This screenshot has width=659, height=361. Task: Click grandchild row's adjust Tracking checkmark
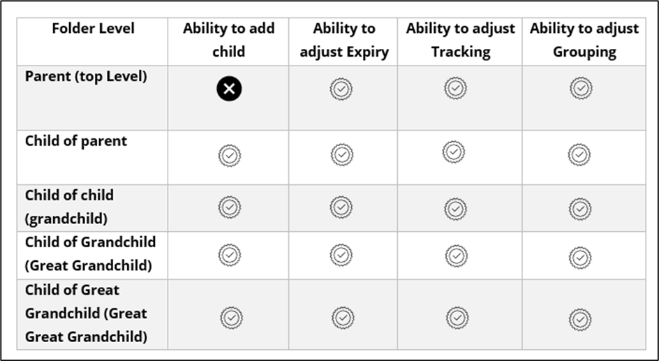455,208
